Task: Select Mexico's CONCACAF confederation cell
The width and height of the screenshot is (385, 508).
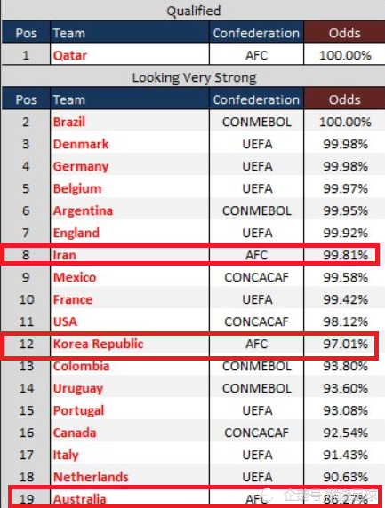Action: [x=256, y=277]
